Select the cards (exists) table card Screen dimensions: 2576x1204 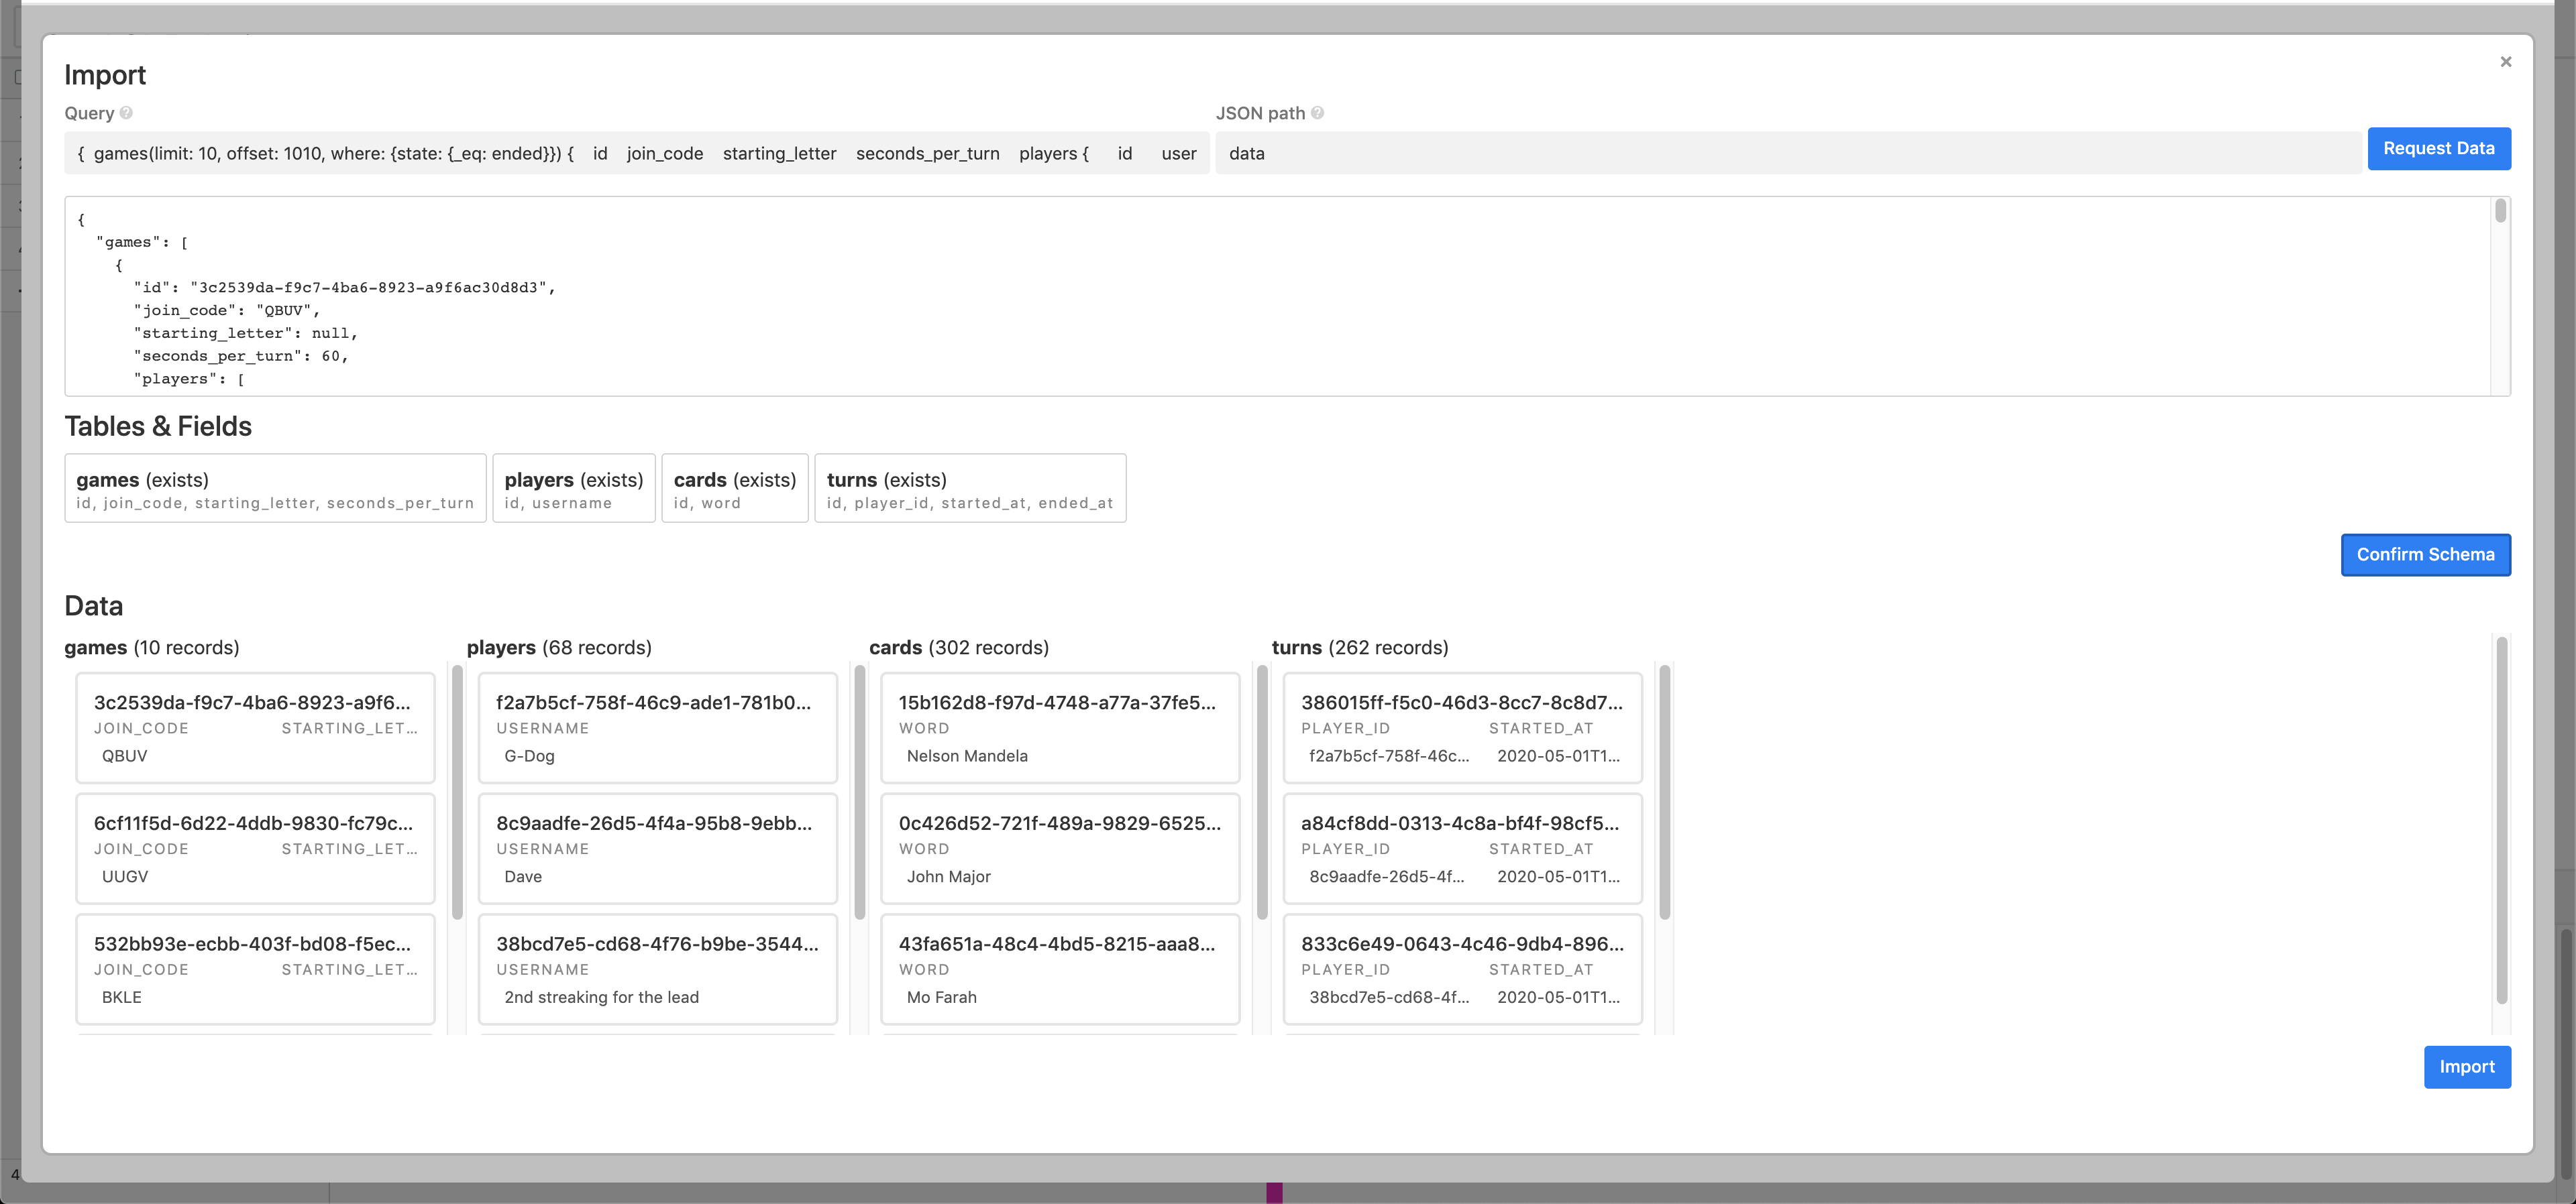[x=734, y=489]
